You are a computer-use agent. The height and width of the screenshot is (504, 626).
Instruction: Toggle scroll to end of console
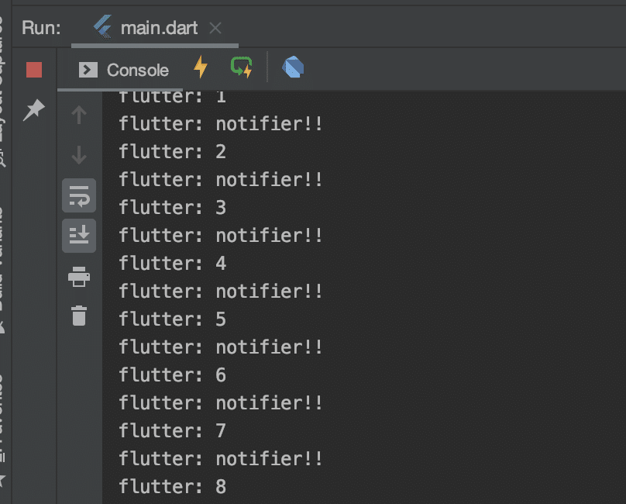[79, 236]
